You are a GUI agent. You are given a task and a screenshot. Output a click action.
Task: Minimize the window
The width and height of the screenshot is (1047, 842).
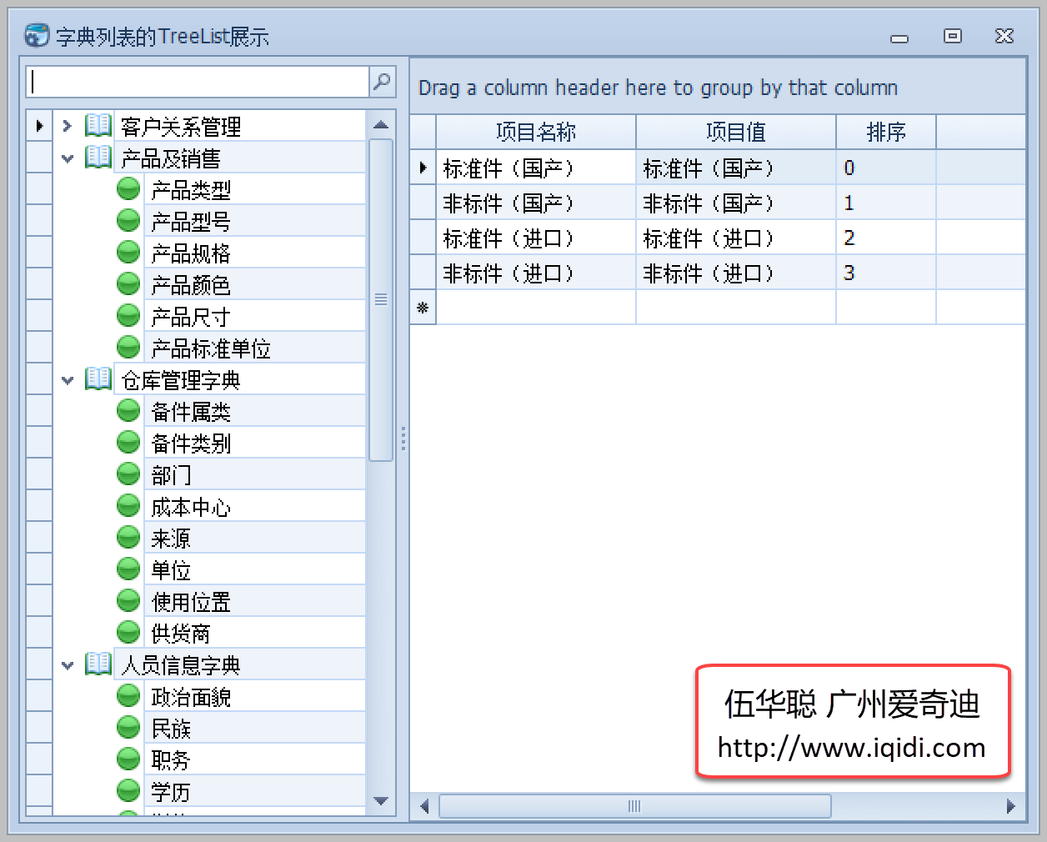pos(899,38)
